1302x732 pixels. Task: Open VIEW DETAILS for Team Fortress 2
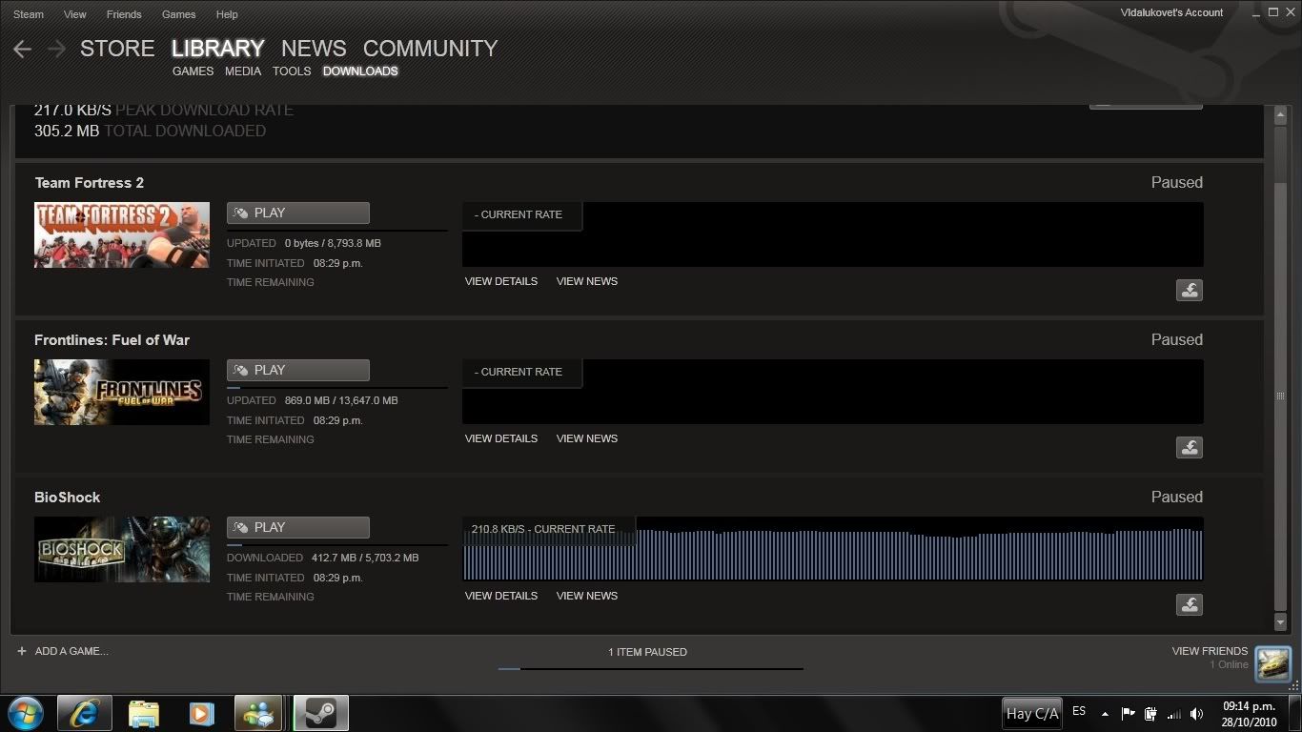(x=501, y=281)
